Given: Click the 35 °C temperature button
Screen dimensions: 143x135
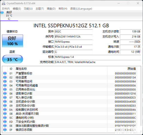Looking at the screenshot, I should (x=13, y=59).
